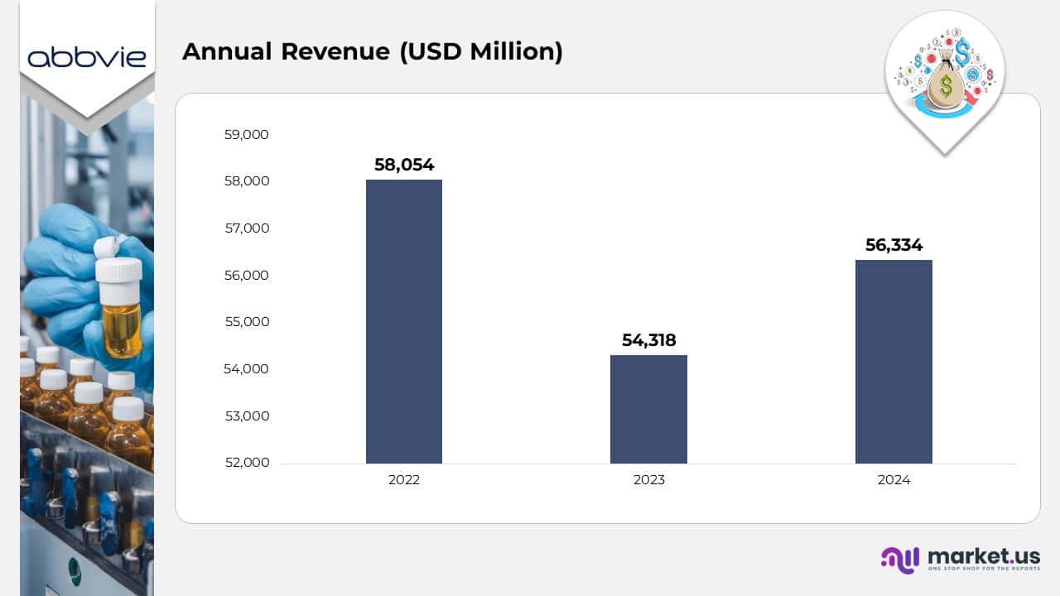Click the Annual Revenue (USD Million) title

point(373,51)
